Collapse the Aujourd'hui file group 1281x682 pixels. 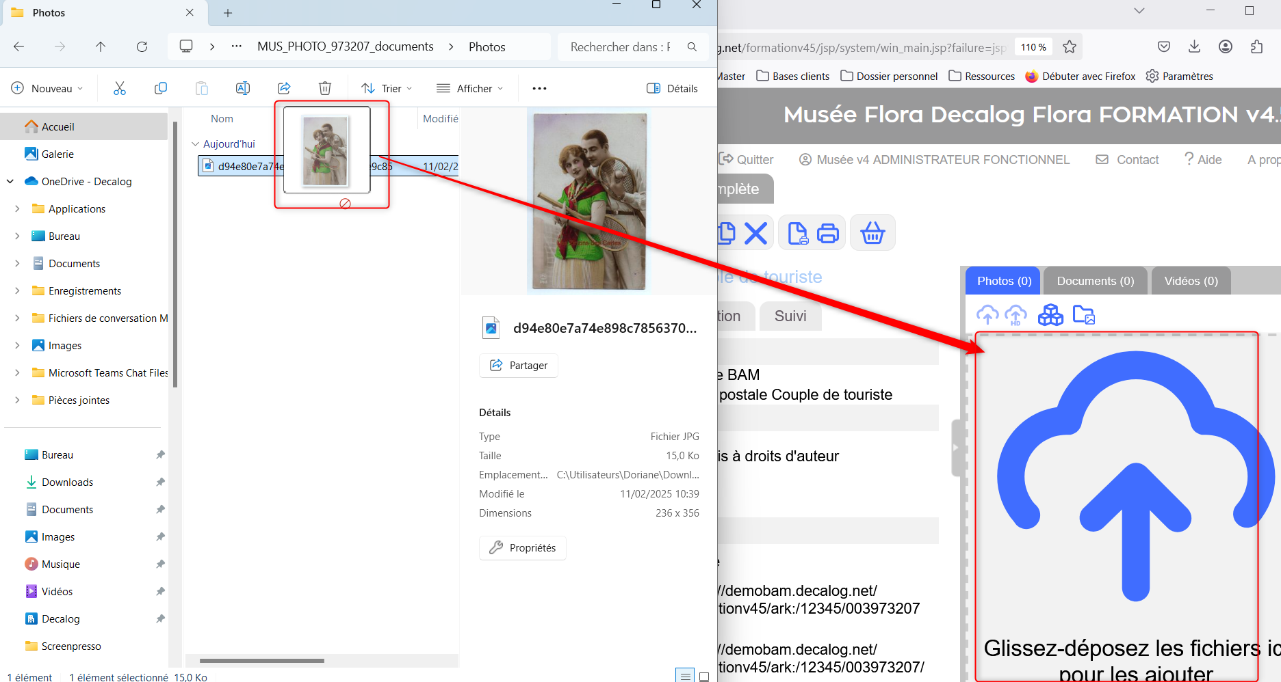click(x=196, y=144)
